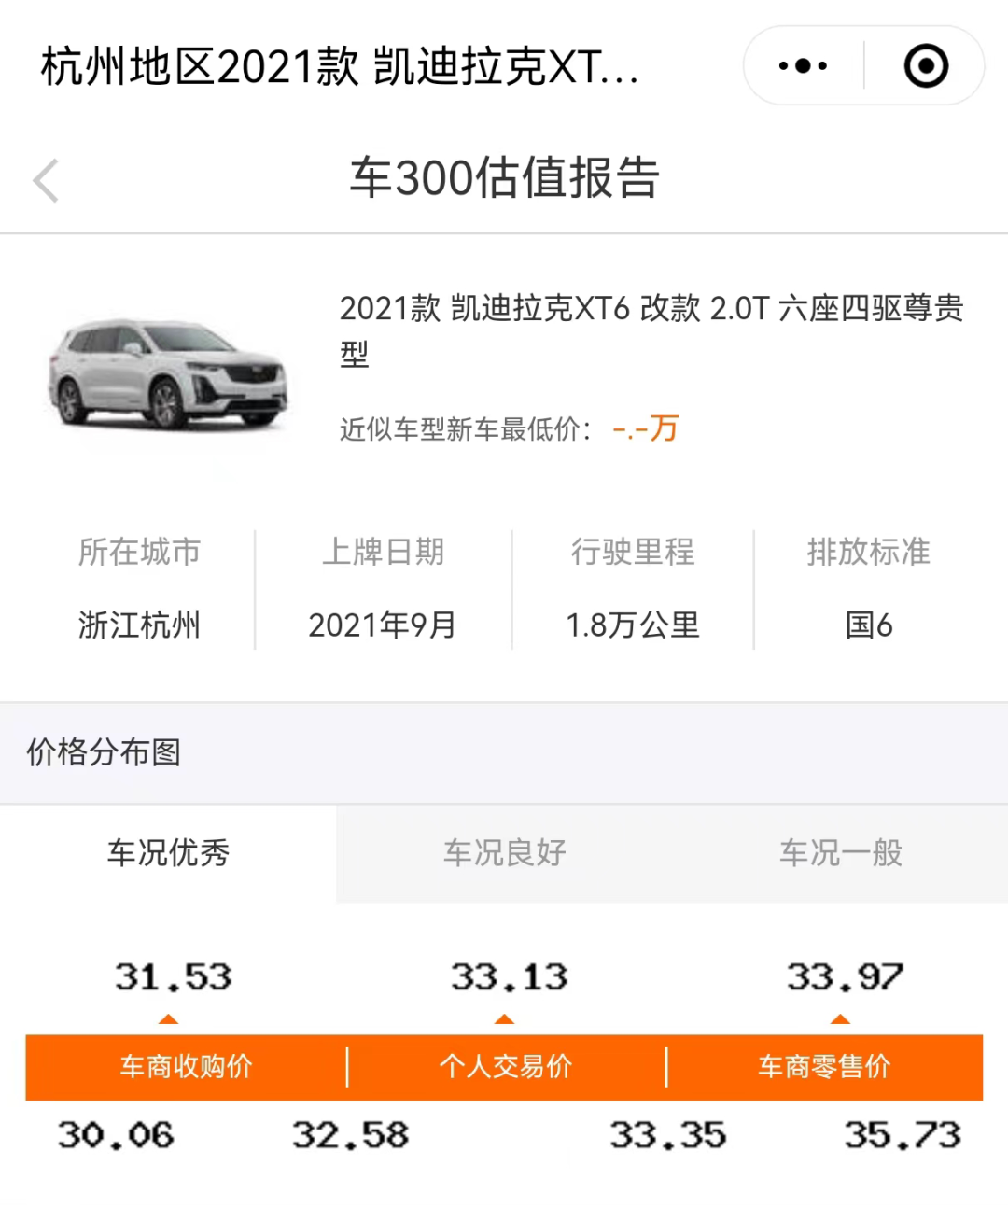Screen dimensions: 1008x1207
Task: Click the 个人交易价 segment
Action: 507,1066
